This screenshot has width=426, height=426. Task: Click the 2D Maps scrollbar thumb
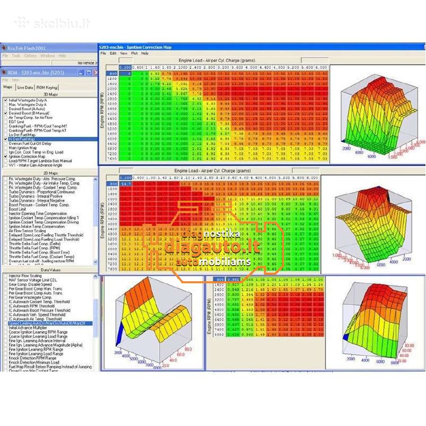tap(95, 204)
